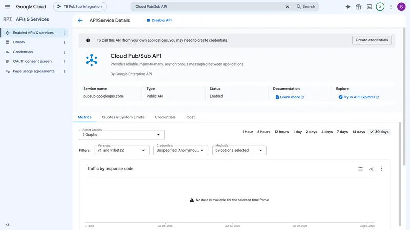Image resolution: width=410 pixels, height=230 pixels.
Task: Collapse the left sidebar panel
Action: click(7, 225)
